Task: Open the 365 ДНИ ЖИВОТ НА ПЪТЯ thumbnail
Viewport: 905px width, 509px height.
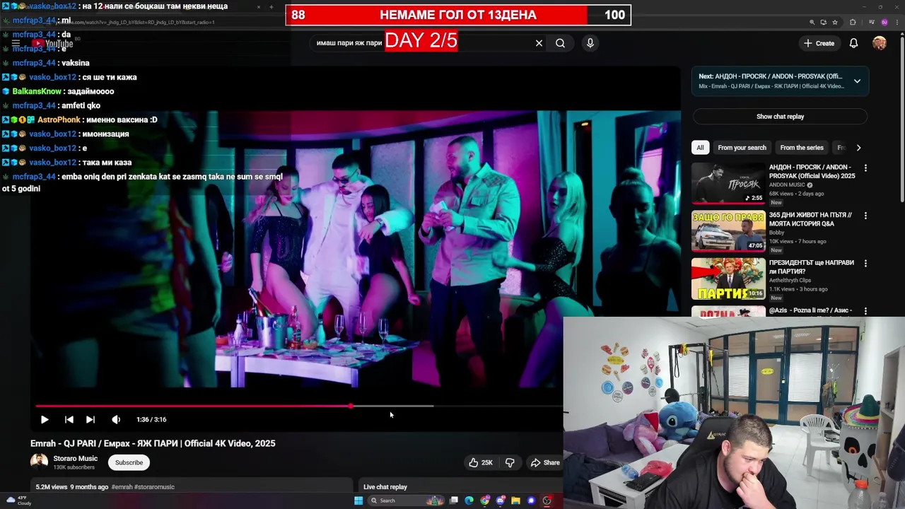Action: point(728,231)
